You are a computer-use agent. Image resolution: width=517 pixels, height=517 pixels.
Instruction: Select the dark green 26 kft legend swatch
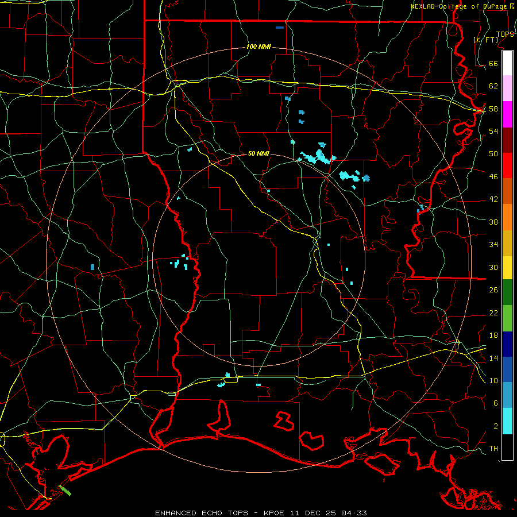tap(507, 292)
